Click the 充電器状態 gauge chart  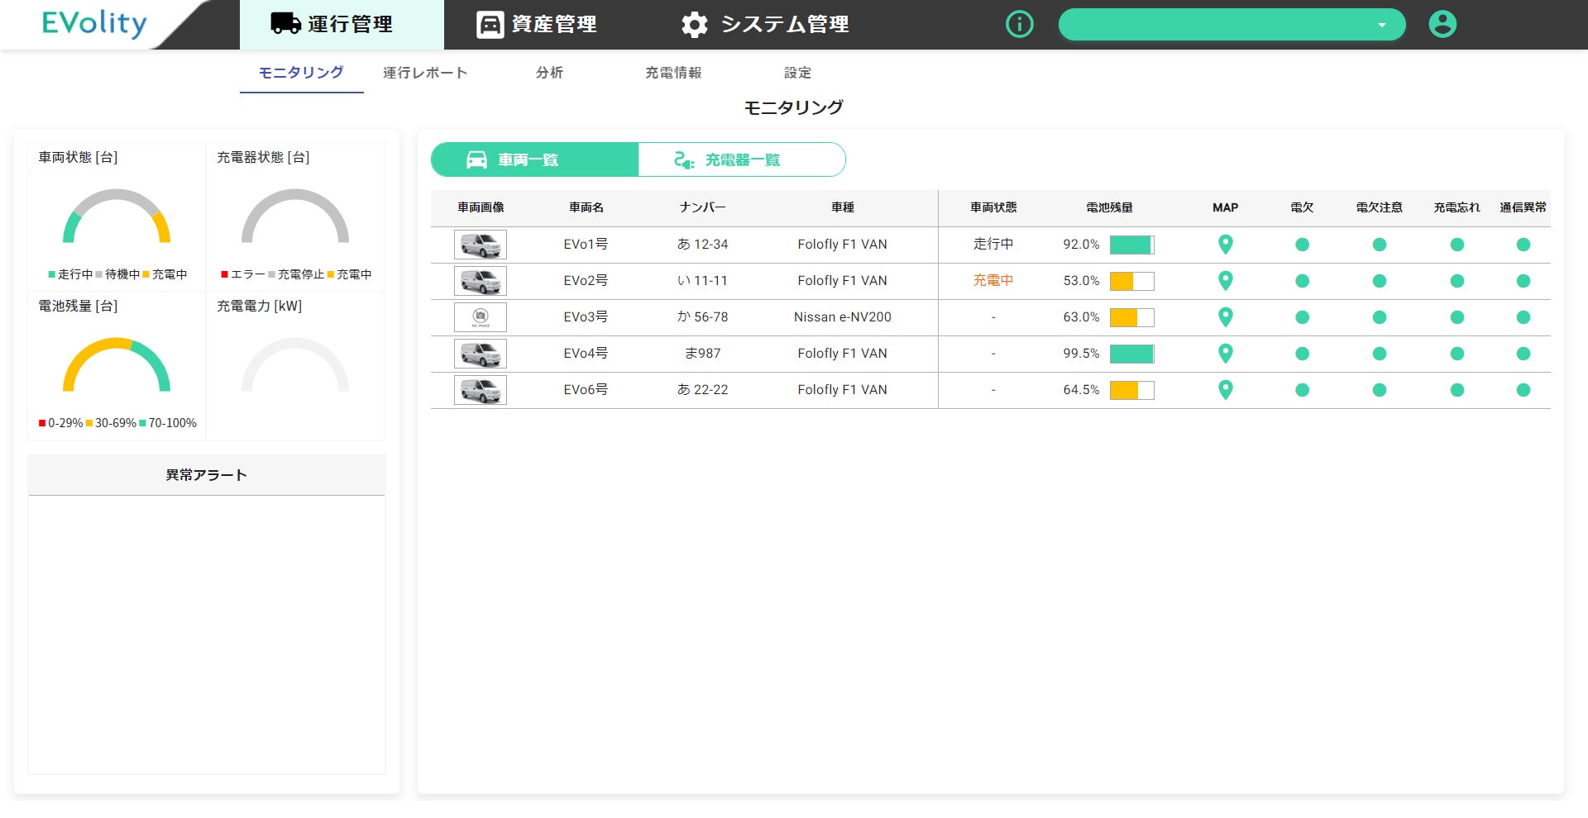(294, 216)
